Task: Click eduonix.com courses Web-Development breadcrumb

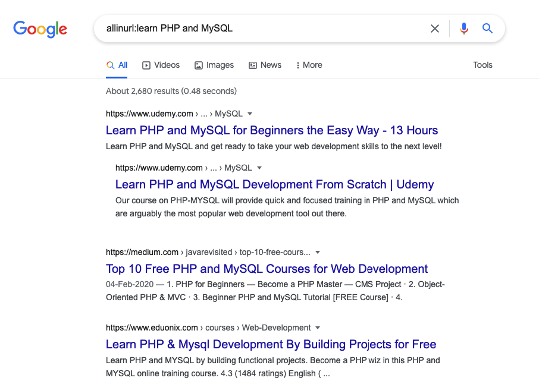Action: [208, 328]
